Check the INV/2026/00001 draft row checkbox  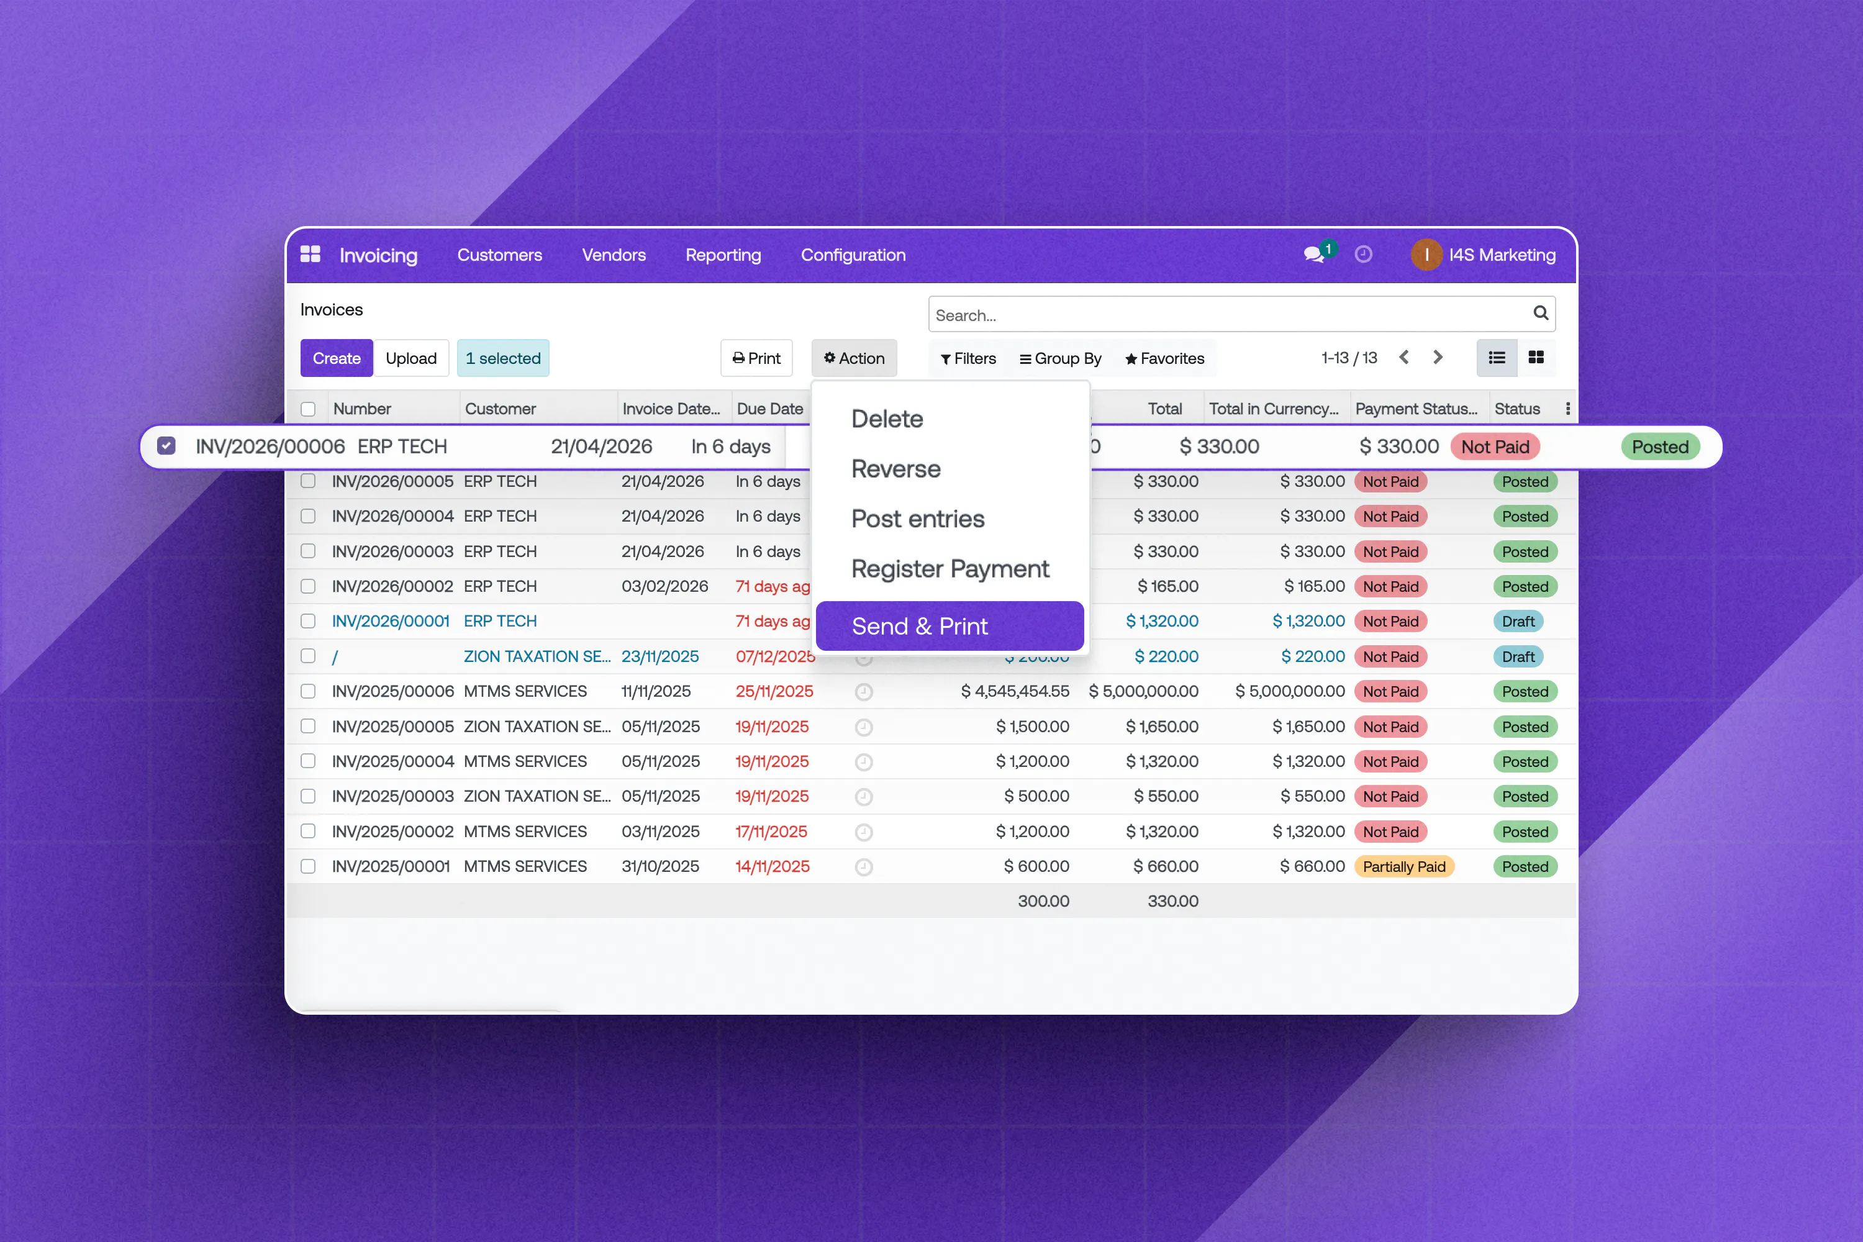click(308, 621)
